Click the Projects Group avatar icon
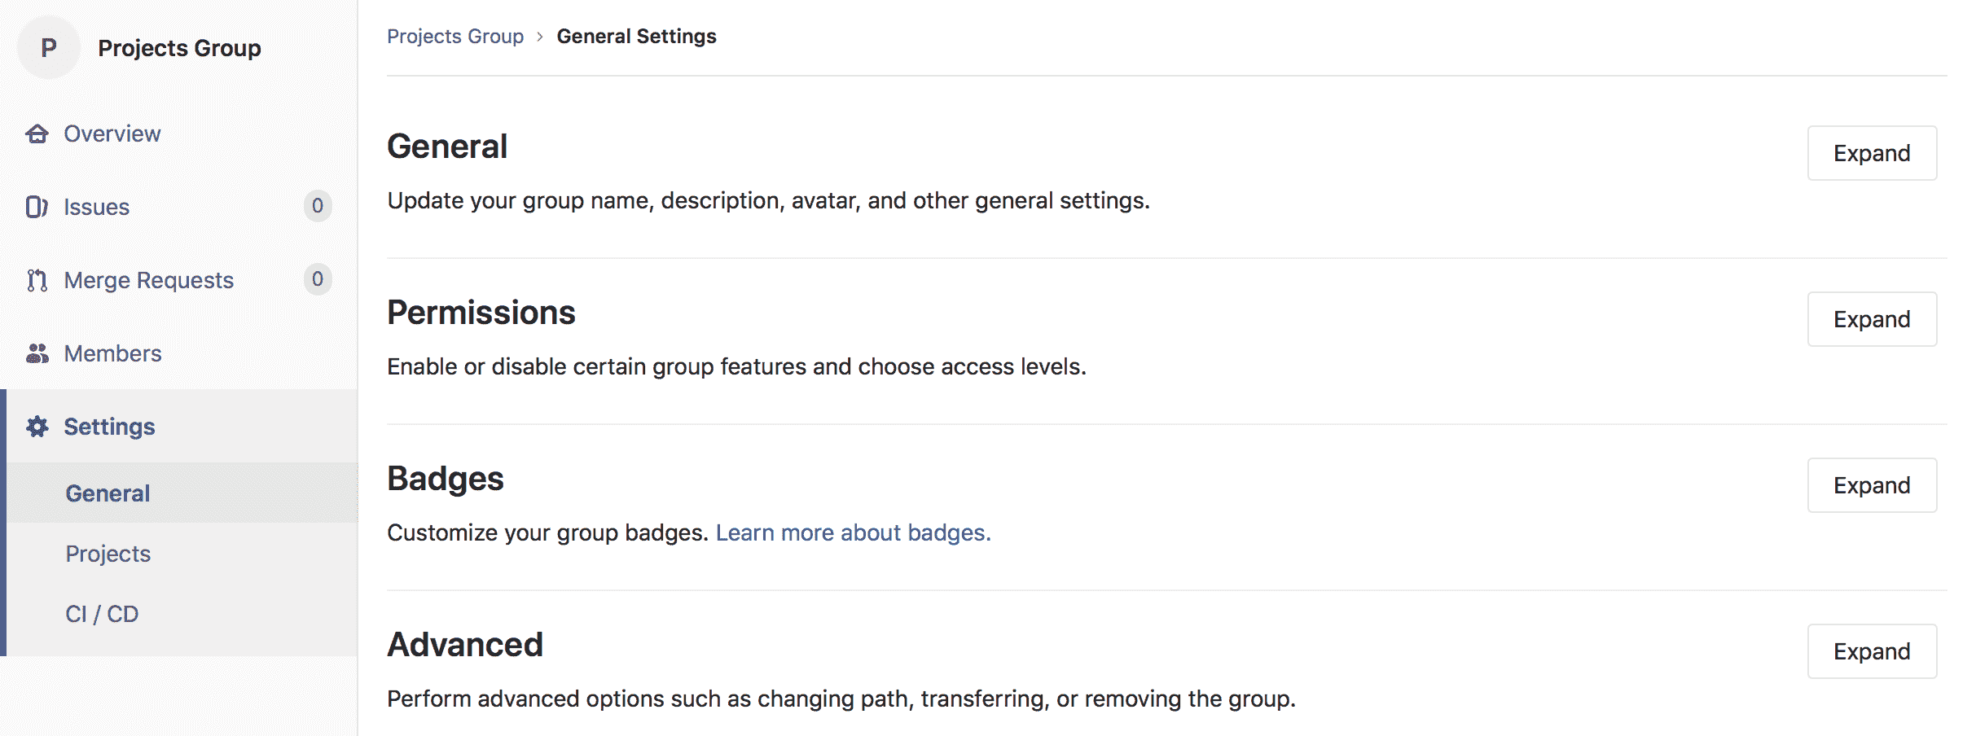This screenshot has width=1976, height=736. (x=48, y=47)
